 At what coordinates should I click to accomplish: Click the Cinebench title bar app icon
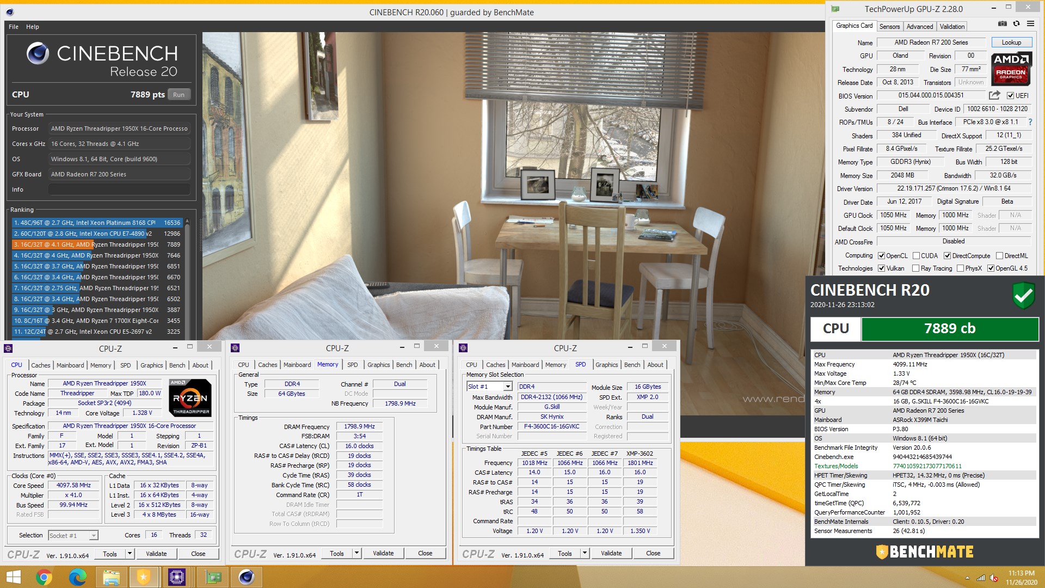(x=10, y=12)
